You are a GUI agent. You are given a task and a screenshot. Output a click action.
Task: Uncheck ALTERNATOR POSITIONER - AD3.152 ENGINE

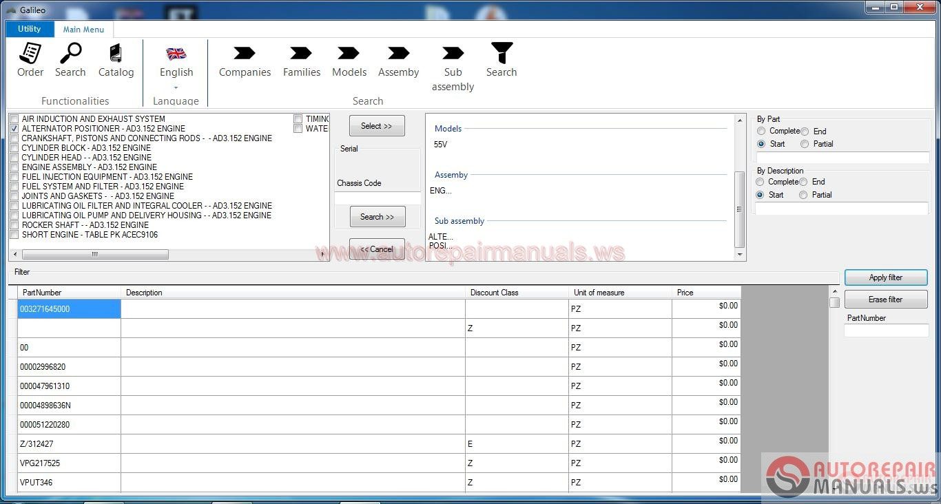tap(14, 129)
